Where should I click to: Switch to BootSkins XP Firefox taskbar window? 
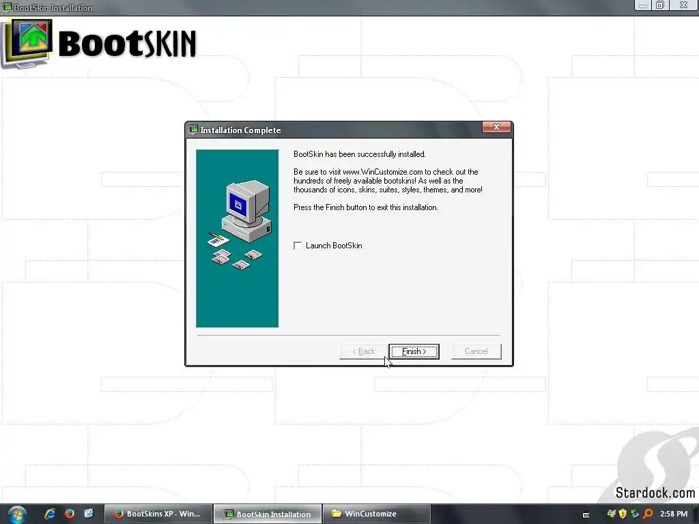[x=158, y=514]
